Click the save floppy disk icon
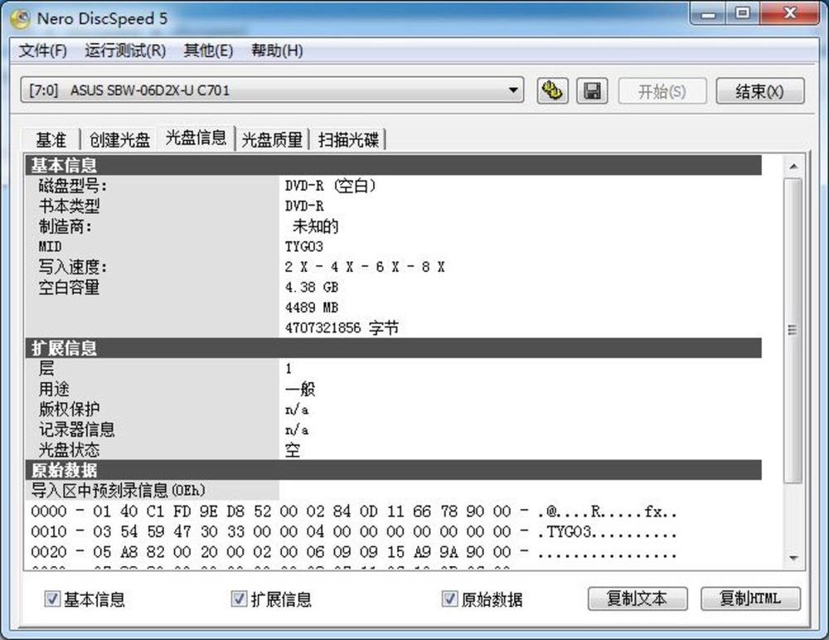The image size is (829, 640). pyautogui.click(x=592, y=90)
